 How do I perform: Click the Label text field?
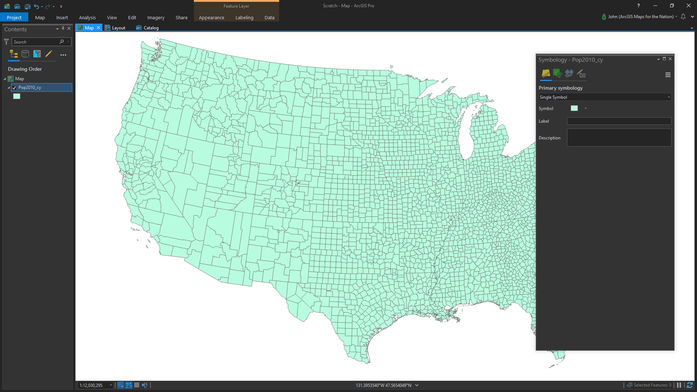[619, 121]
